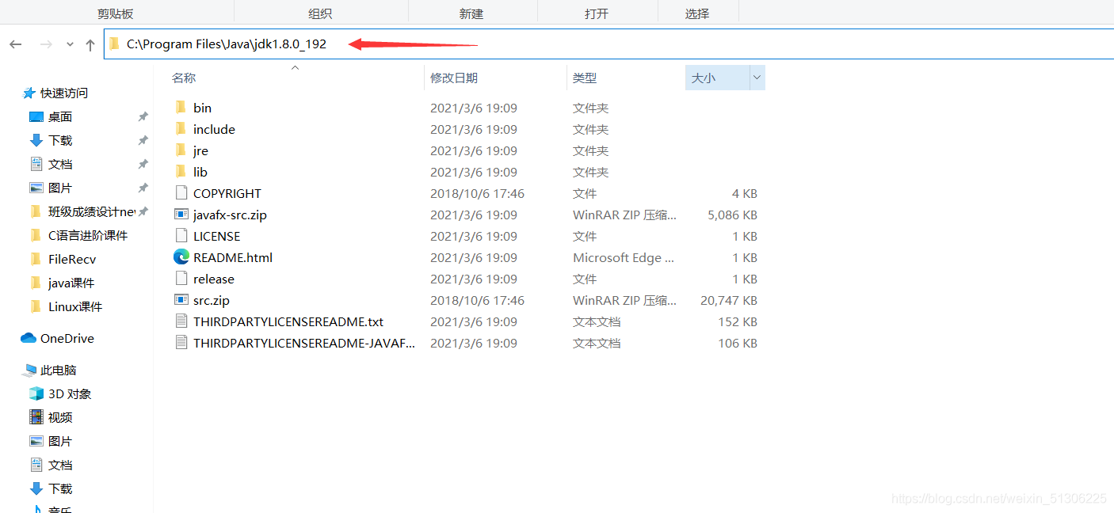Go up one folder level arrow

click(x=90, y=45)
